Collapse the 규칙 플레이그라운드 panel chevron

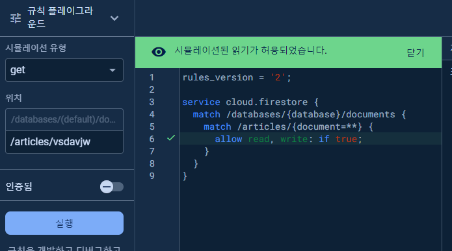[114, 18]
